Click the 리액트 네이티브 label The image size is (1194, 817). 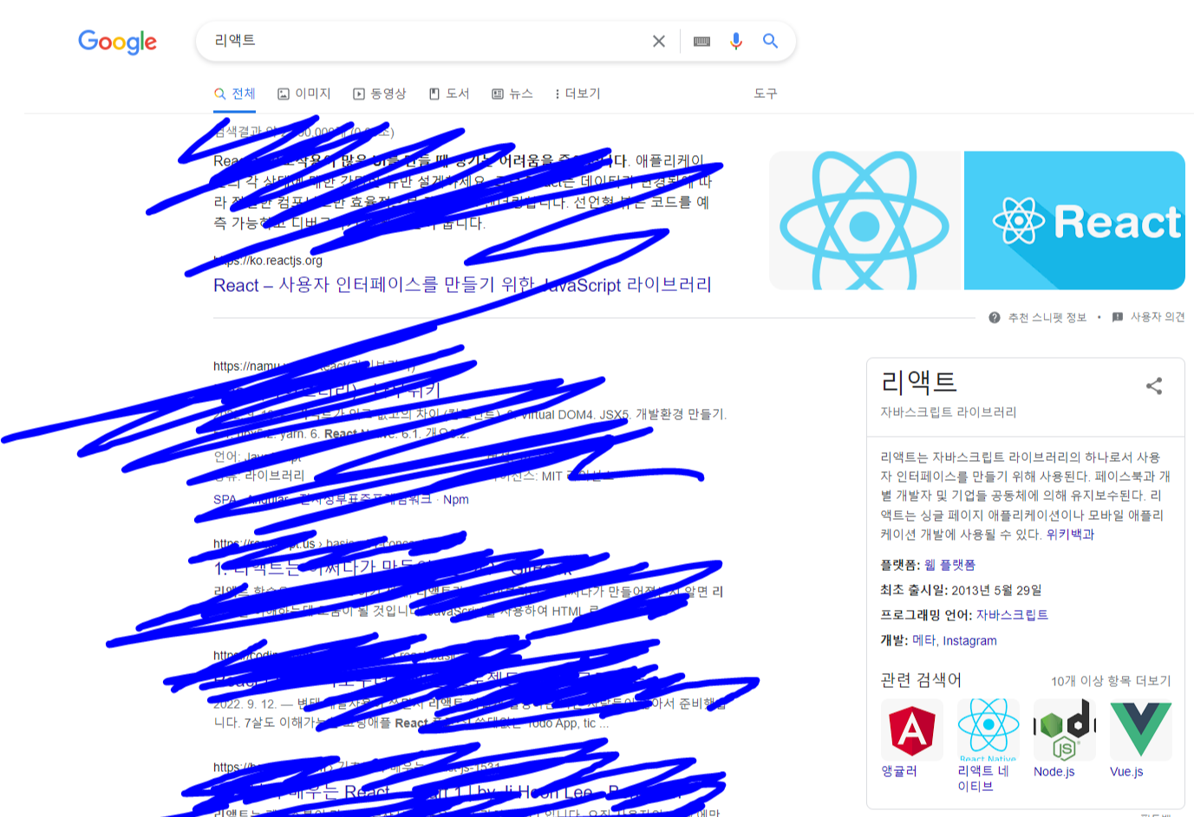[x=983, y=778]
